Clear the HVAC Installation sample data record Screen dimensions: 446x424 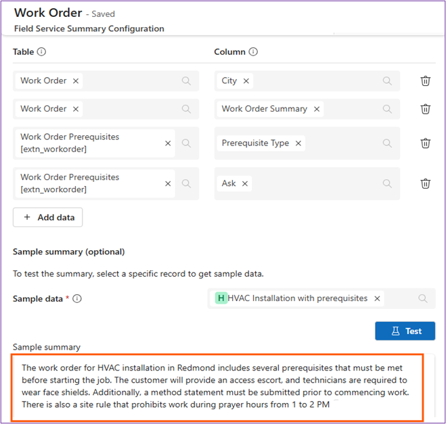point(377,299)
